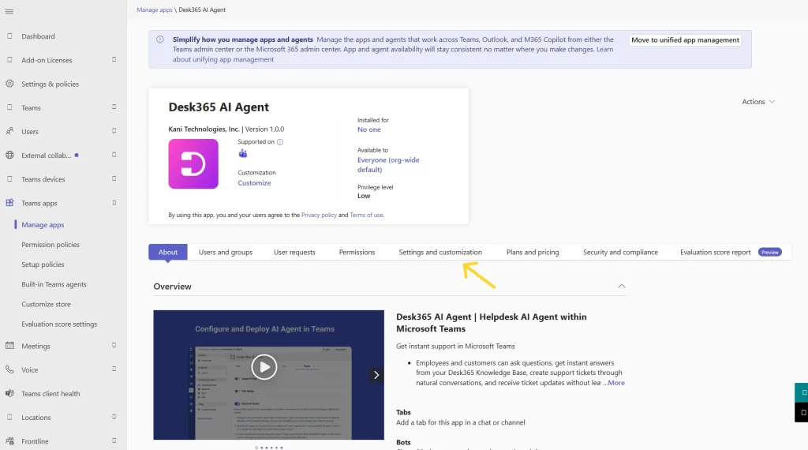Click Everyone (org-wide default) link
This screenshot has height=450, width=808.
[x=388, y=164]
